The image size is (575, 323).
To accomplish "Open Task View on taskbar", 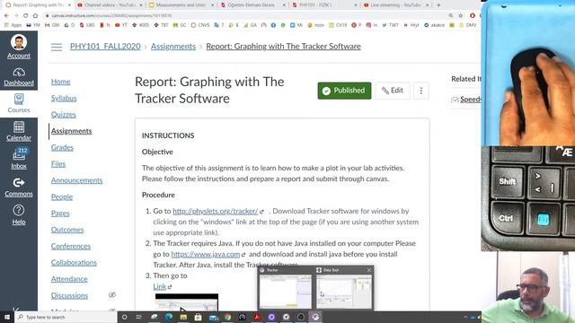I will click(x=139, y=317).
